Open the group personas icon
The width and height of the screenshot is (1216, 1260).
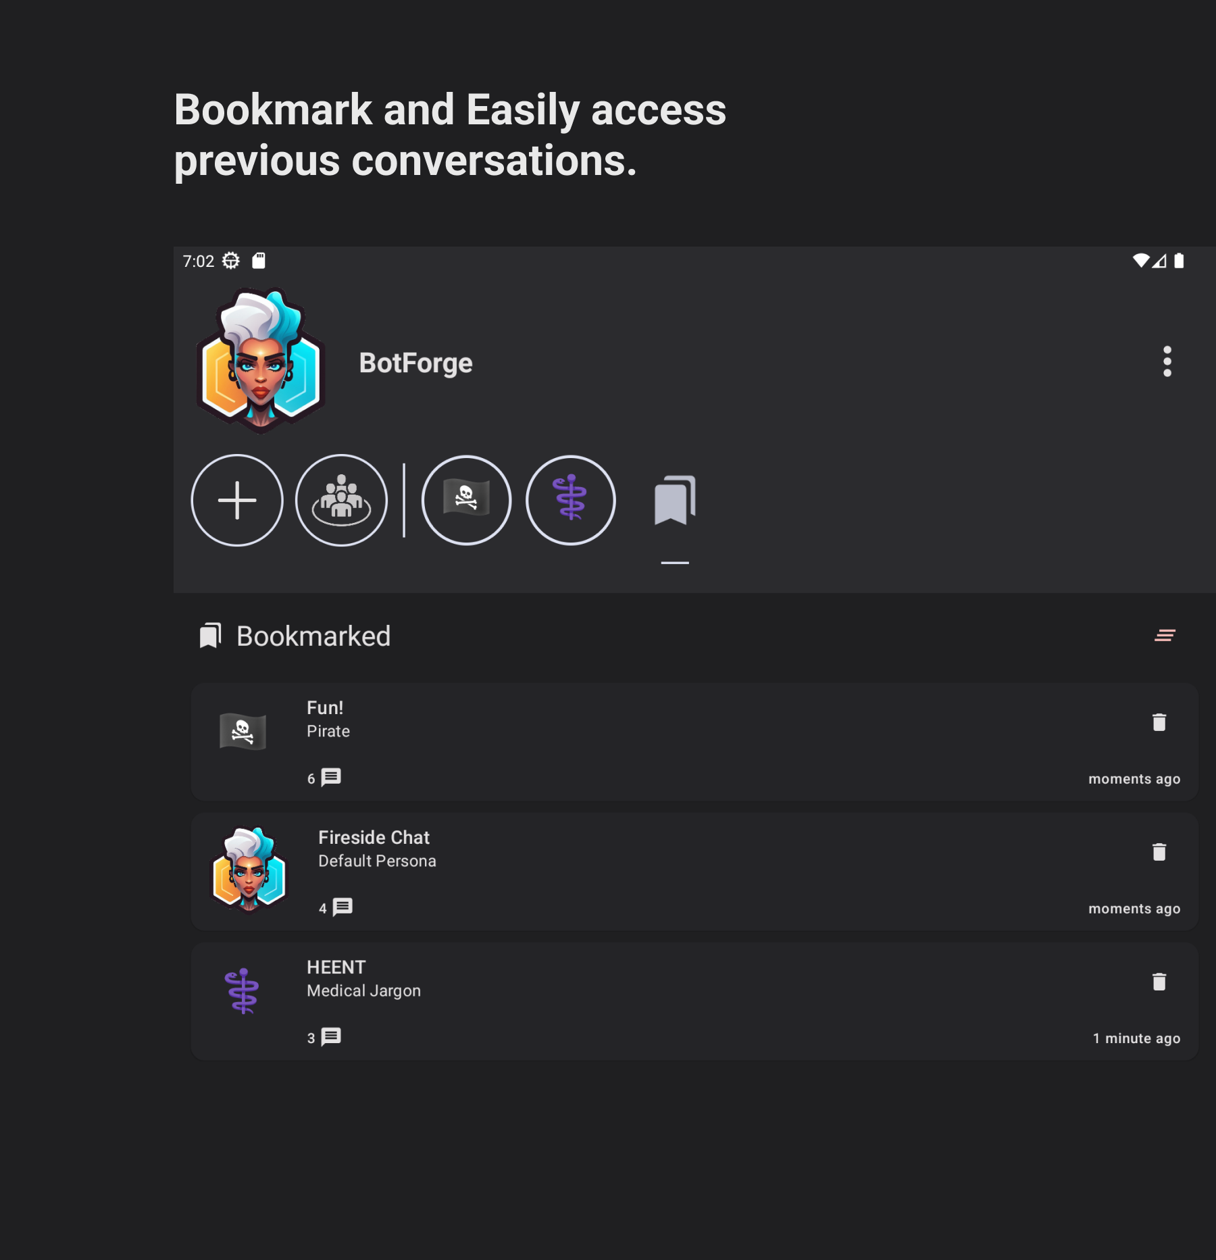click(342, 501)
